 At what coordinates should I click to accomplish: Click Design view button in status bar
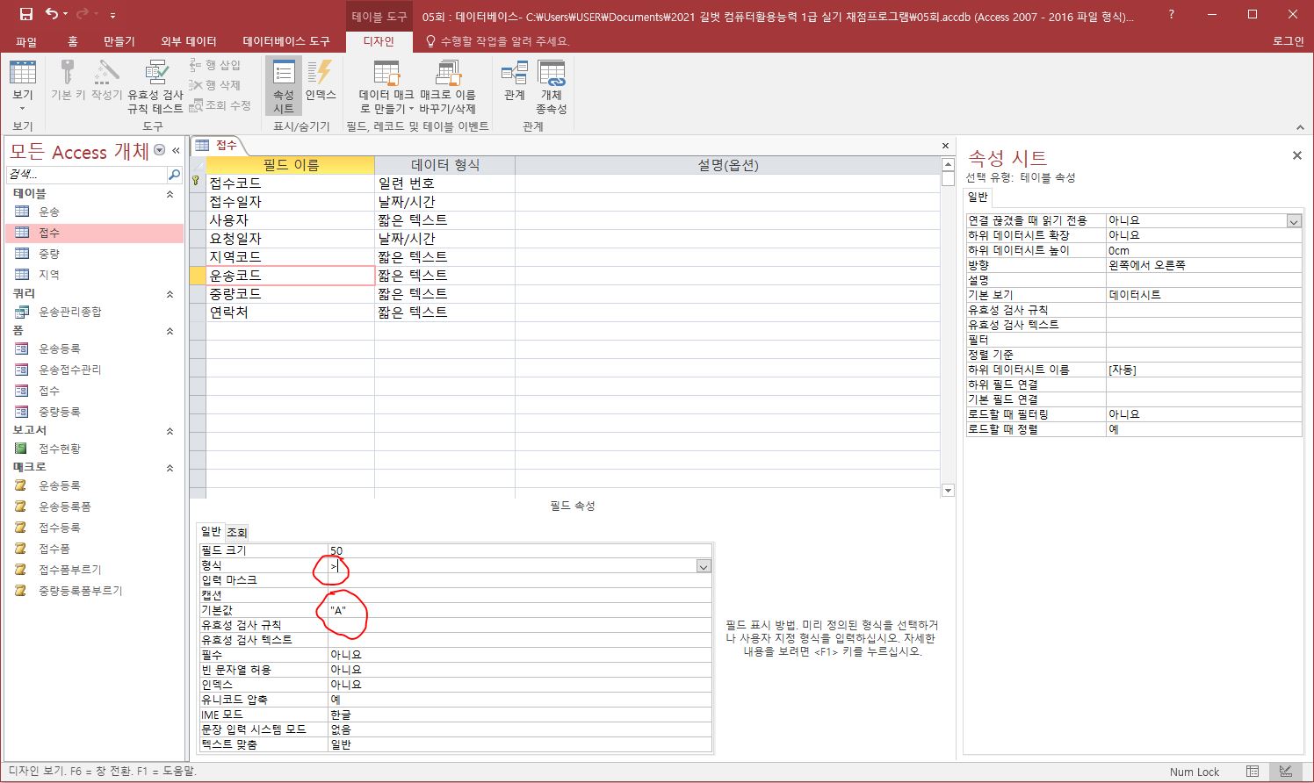pos(1286,772)
